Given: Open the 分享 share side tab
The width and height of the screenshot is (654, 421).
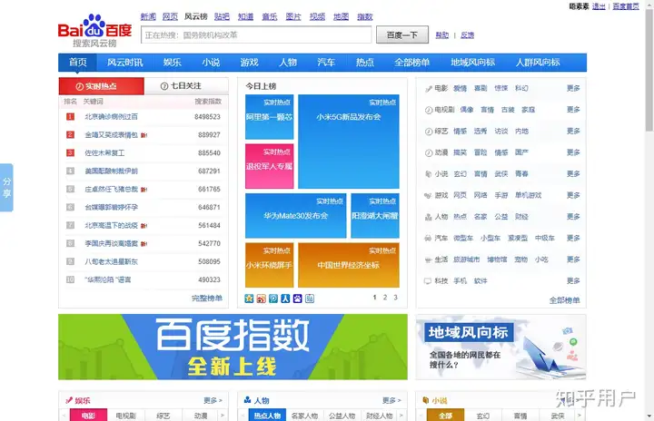Looking at the screenshot, I should (6, 188).
